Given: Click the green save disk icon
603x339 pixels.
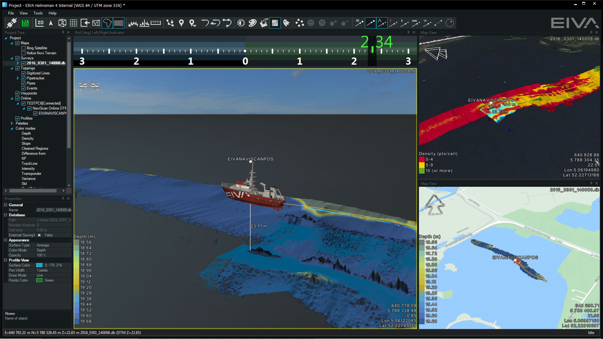Looking at the screenshot, I should point(25,23).
